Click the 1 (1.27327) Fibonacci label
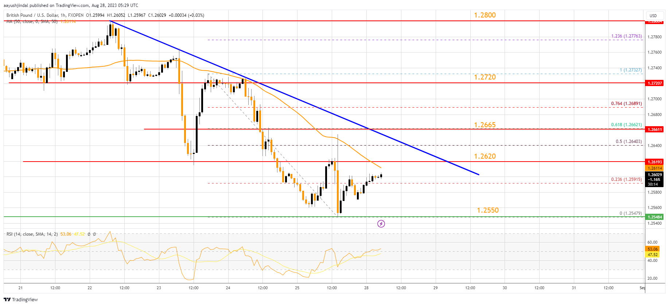669x306 pixels. point(631,70)
